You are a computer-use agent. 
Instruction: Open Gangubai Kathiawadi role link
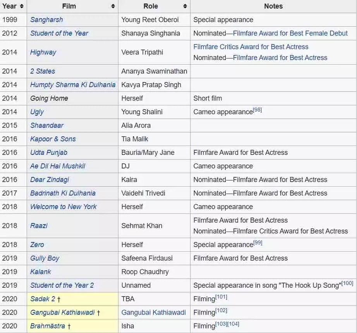tap(153, 312)
